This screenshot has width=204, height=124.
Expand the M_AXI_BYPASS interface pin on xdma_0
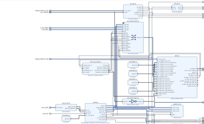[105, 107]
